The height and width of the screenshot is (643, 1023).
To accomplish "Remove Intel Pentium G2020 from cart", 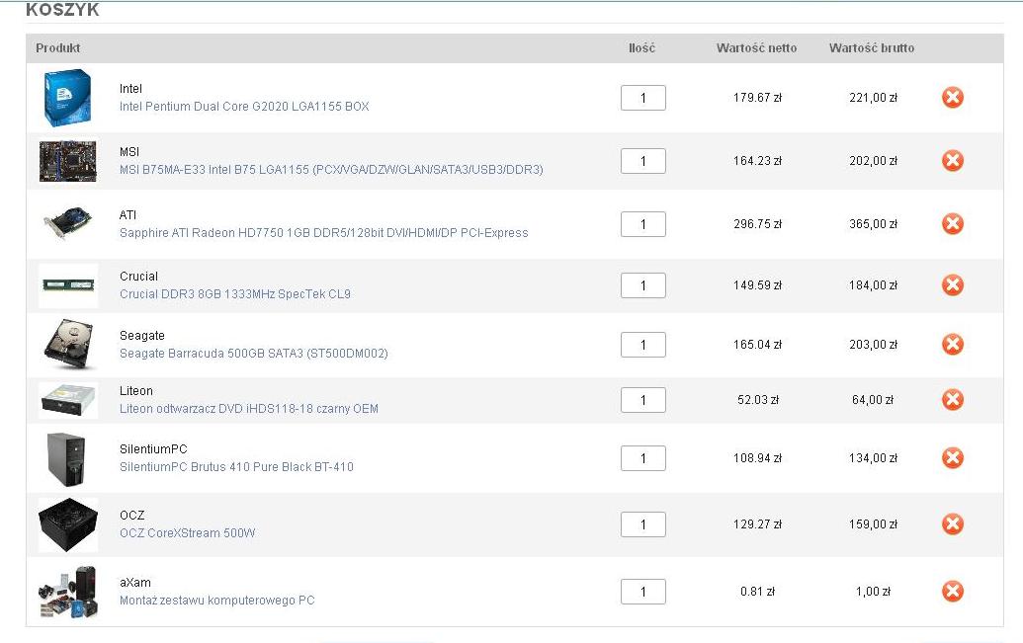I will (x=952, y=98).
